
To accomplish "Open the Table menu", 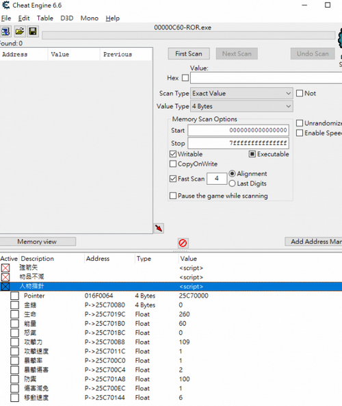I will pyautogui.click(x=45, y=18).
